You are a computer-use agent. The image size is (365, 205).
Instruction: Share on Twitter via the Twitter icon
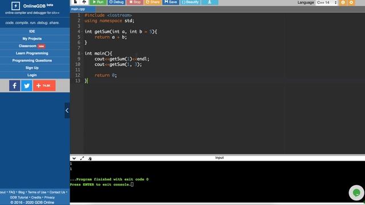pyautogui.click(x=27, y=85)
